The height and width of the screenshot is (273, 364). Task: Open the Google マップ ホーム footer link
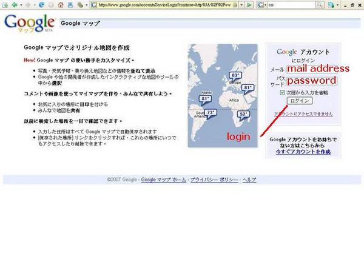point(163,180)
